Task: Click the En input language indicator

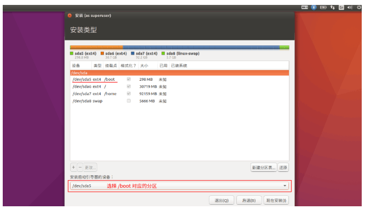Action: pos(341,8)
